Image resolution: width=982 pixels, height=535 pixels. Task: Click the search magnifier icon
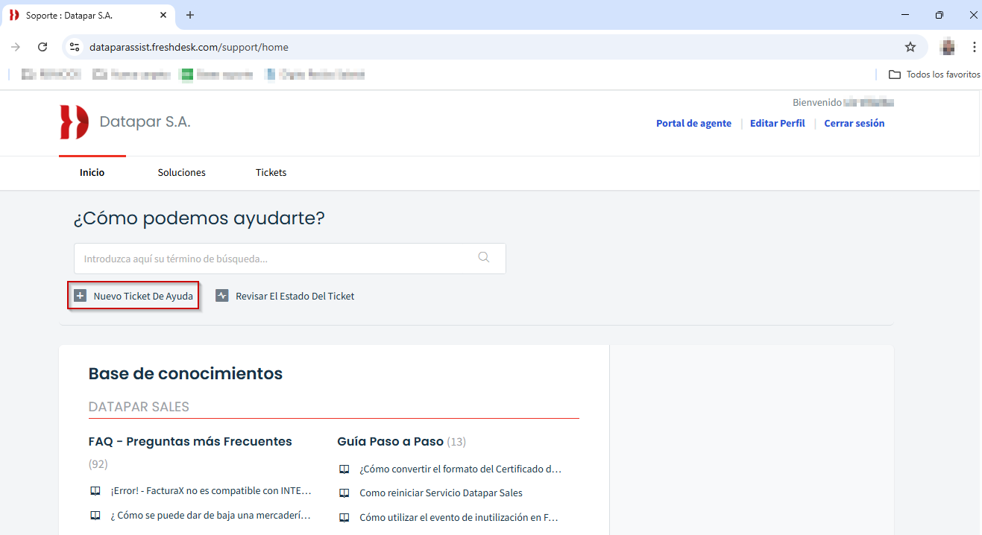coord(484,257)
